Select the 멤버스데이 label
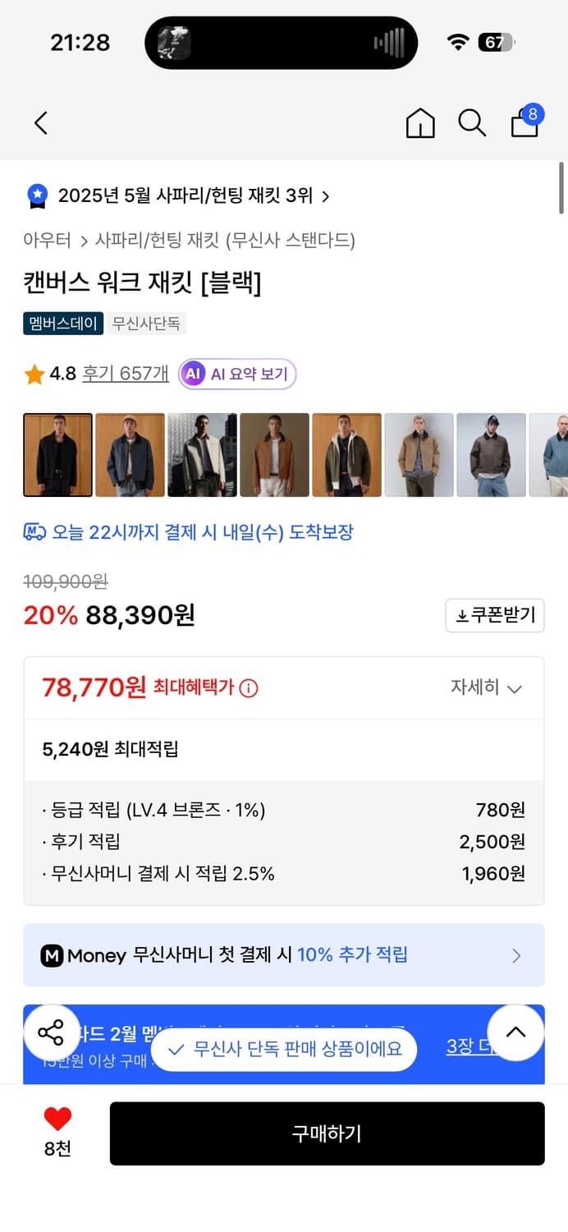Viewport: 568px width, 1232px height. pos(62,324)
